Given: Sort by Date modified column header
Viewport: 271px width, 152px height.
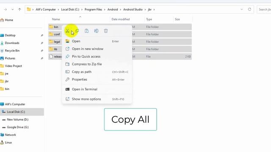Looking at the screenshot, I should point(121,19).
